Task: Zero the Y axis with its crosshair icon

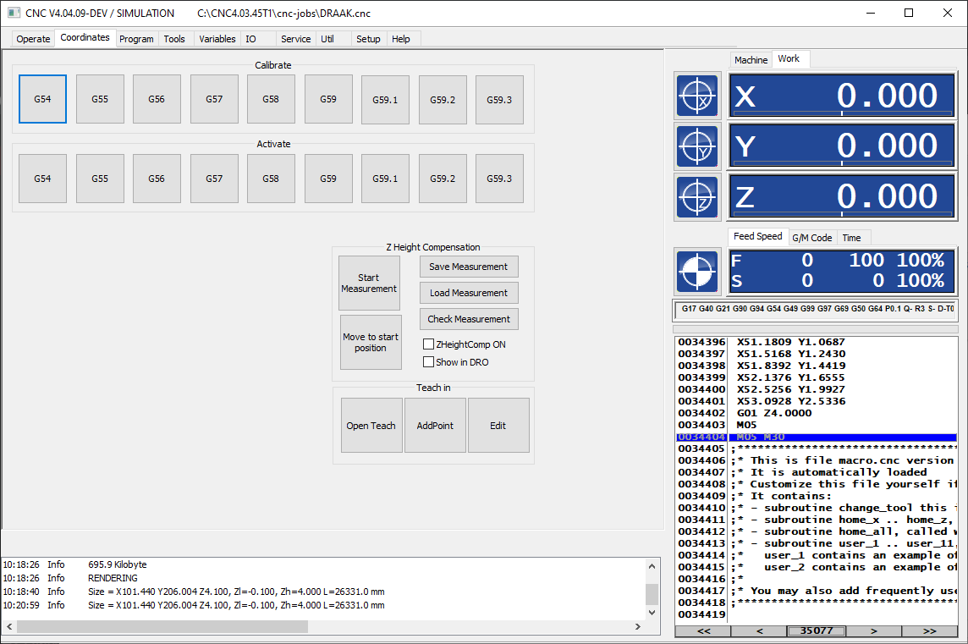Action: tap(697, 146)
